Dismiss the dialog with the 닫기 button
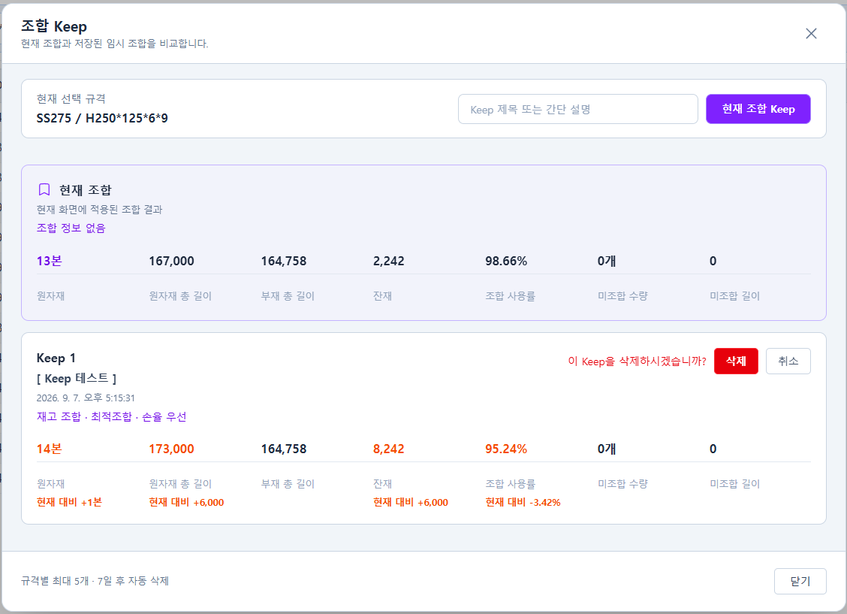847x614 pixels. [800, 581]
